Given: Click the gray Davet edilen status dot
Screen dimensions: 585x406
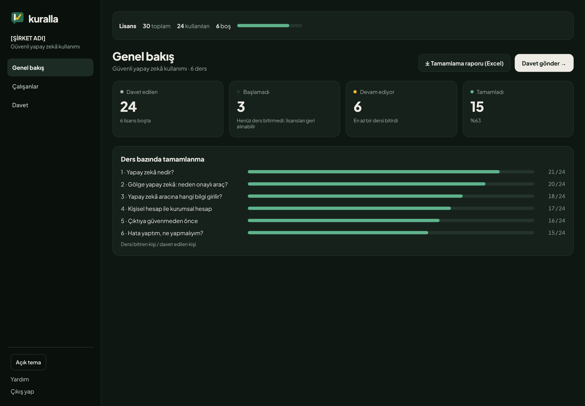Looking at the screenshot, I should [x=122, y=92].
